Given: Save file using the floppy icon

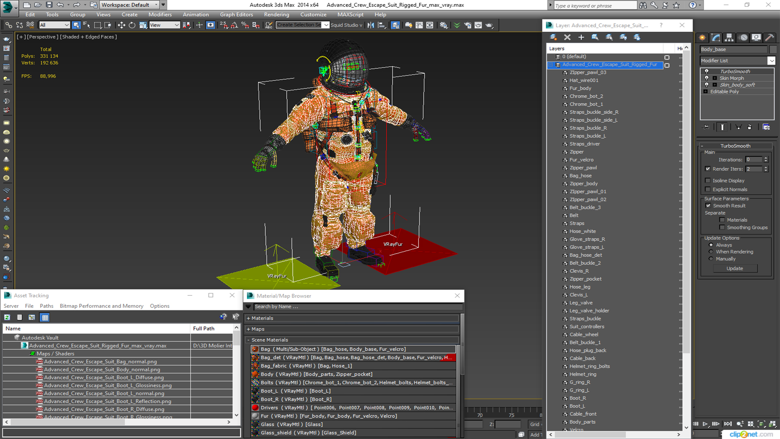Looking at the screenshot, I should click(x=49, y=5).
